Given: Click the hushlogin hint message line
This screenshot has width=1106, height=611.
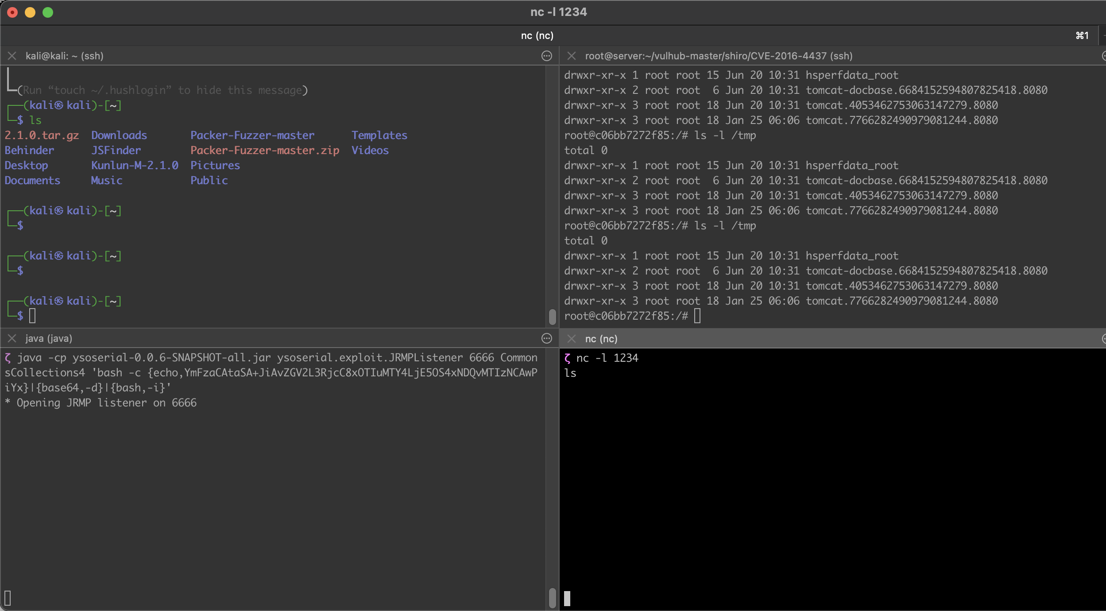Looking at the screenshot, I should (x=163, y=90).
